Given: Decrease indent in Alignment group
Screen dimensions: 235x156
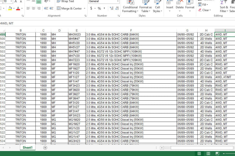Looking at the screenshot, I should click(46, 9).
